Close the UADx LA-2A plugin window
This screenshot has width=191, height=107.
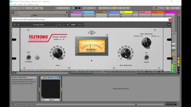[x=170, y=20]
